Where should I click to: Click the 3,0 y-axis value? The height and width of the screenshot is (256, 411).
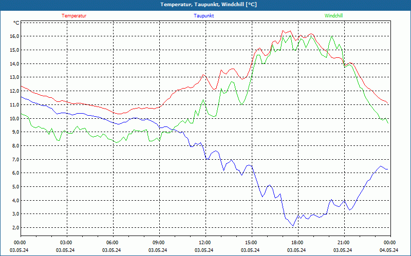(x=16, y=214)
